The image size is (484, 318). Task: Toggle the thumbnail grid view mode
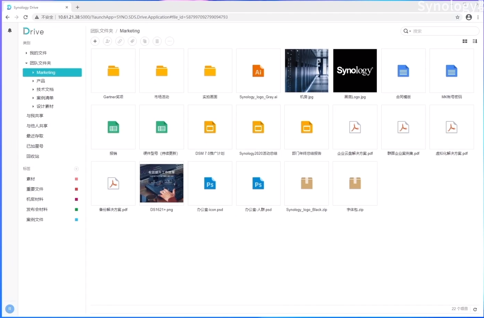click(x=465, y=41)
